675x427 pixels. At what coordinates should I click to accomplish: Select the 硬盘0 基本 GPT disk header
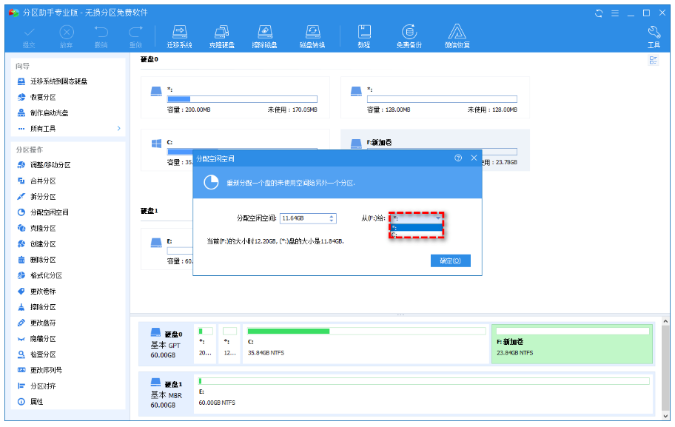coord(167,344)
